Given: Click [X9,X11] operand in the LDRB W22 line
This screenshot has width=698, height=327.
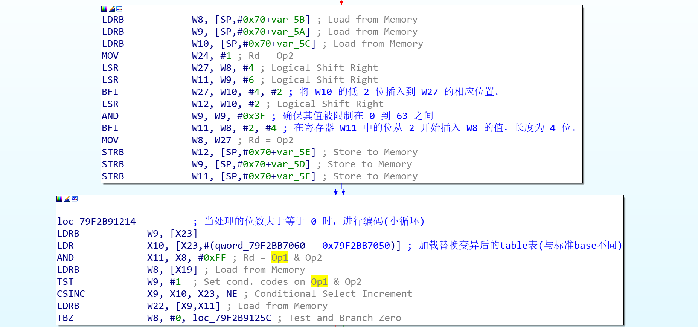Looking at the screenshot, I should click(x=198, y=306).
